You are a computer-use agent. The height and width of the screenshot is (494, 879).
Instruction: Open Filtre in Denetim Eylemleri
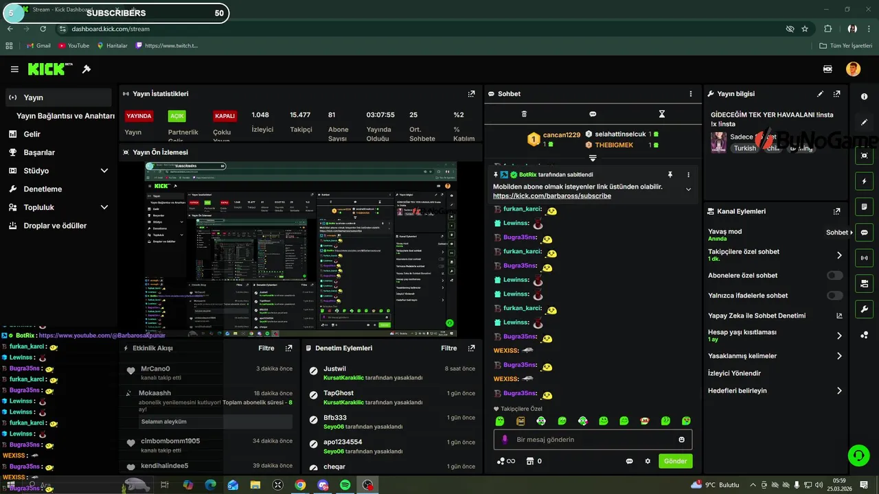tap(449, 348)
